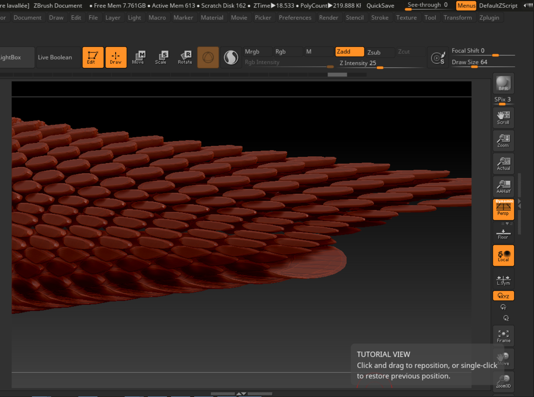Adjust the Z Intensity slider
Image resolution: width=534 pixels, height=397 pixels.
(x=381, y=63)
